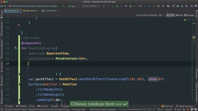Jump to the next highlighted error arrow
198x111 pixels.
pyautogui.click(x=193, y=20)
